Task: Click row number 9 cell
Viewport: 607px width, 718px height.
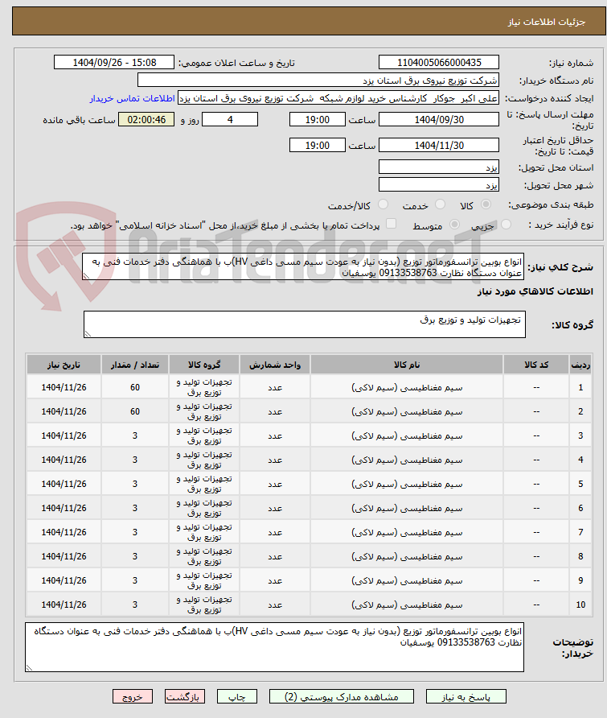Action: click(580, 580)
